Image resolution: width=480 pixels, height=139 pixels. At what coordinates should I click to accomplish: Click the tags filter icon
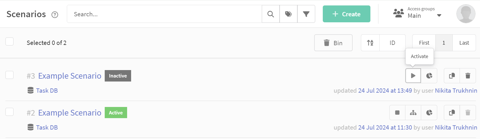point(288,14)
